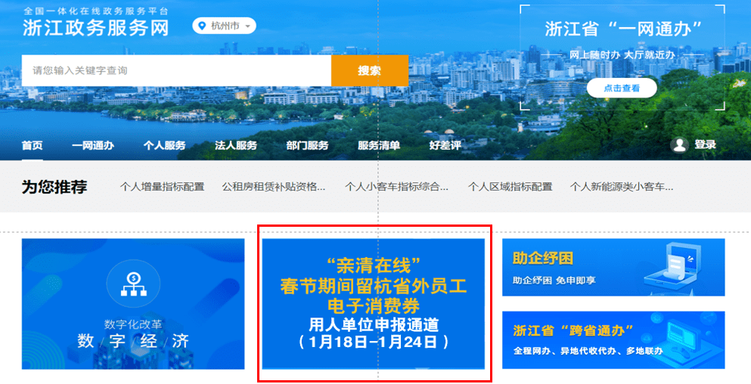The width and height of the screenshot is (751, 384).
Task: Open the 好差评 navigation tab
Action: click(445, 146)
